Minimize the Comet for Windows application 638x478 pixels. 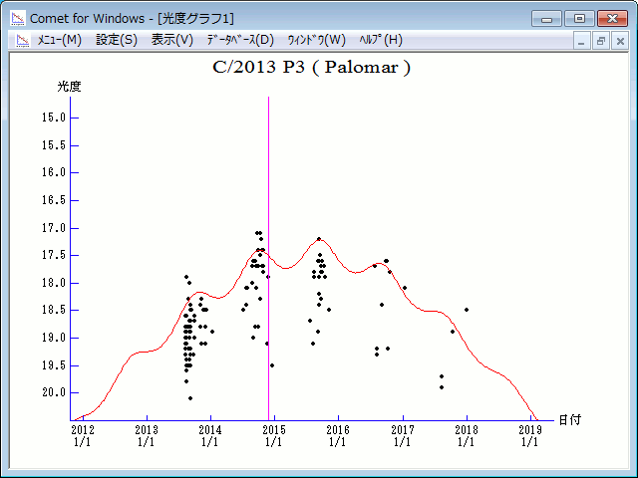tap(547, 18)
